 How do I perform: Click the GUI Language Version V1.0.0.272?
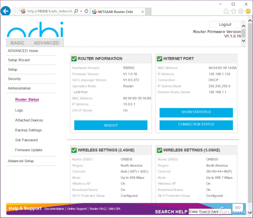pos(131,80)
